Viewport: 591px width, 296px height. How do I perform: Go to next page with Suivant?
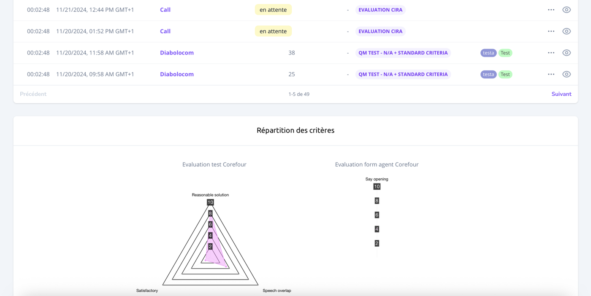pyautogui.click(x=561, y=94)
